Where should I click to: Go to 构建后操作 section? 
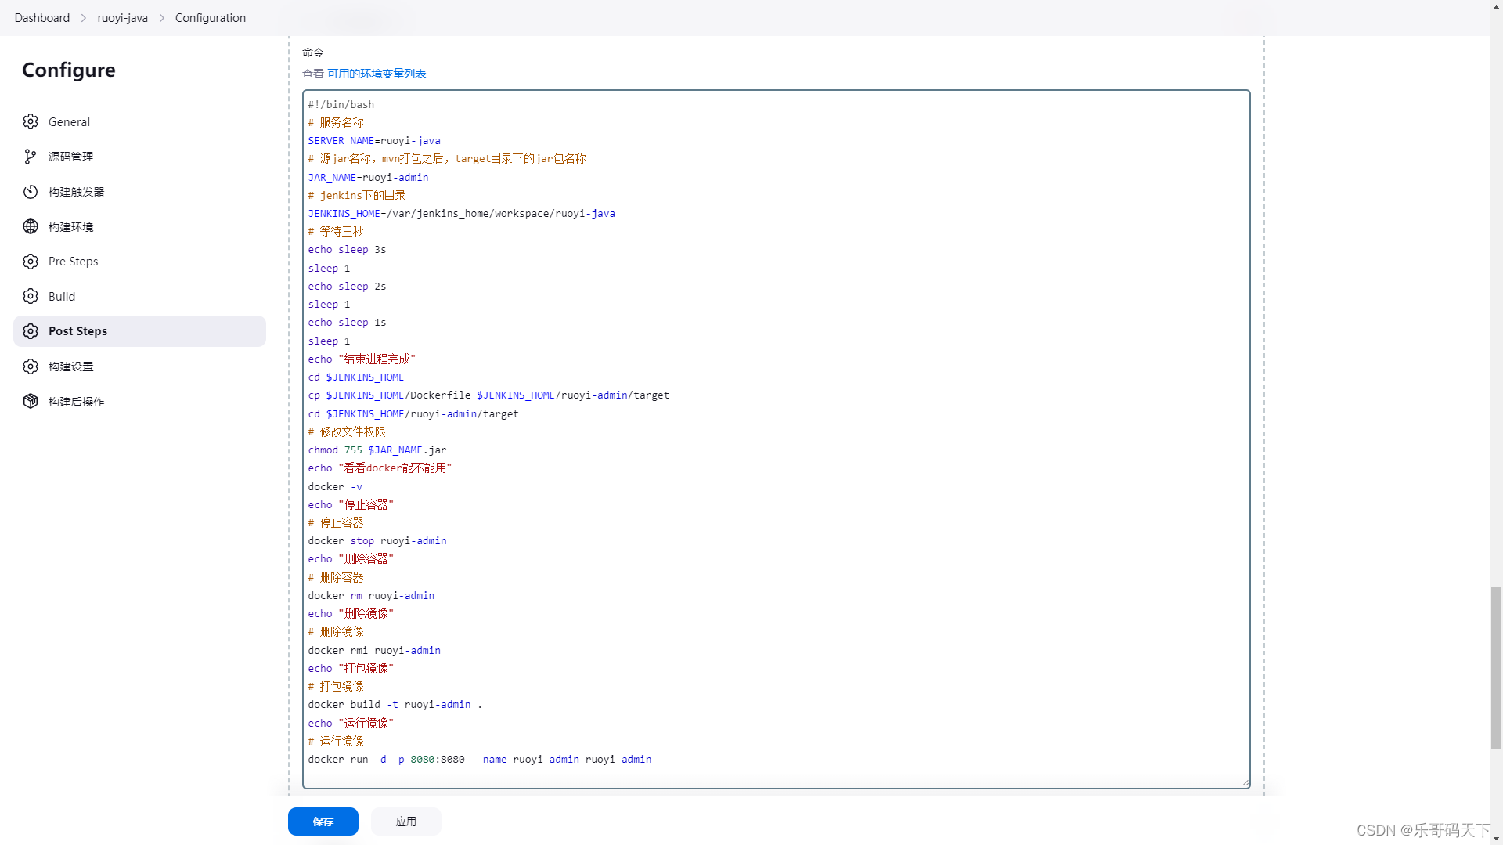pyautogui.click(x=139, y=401)
